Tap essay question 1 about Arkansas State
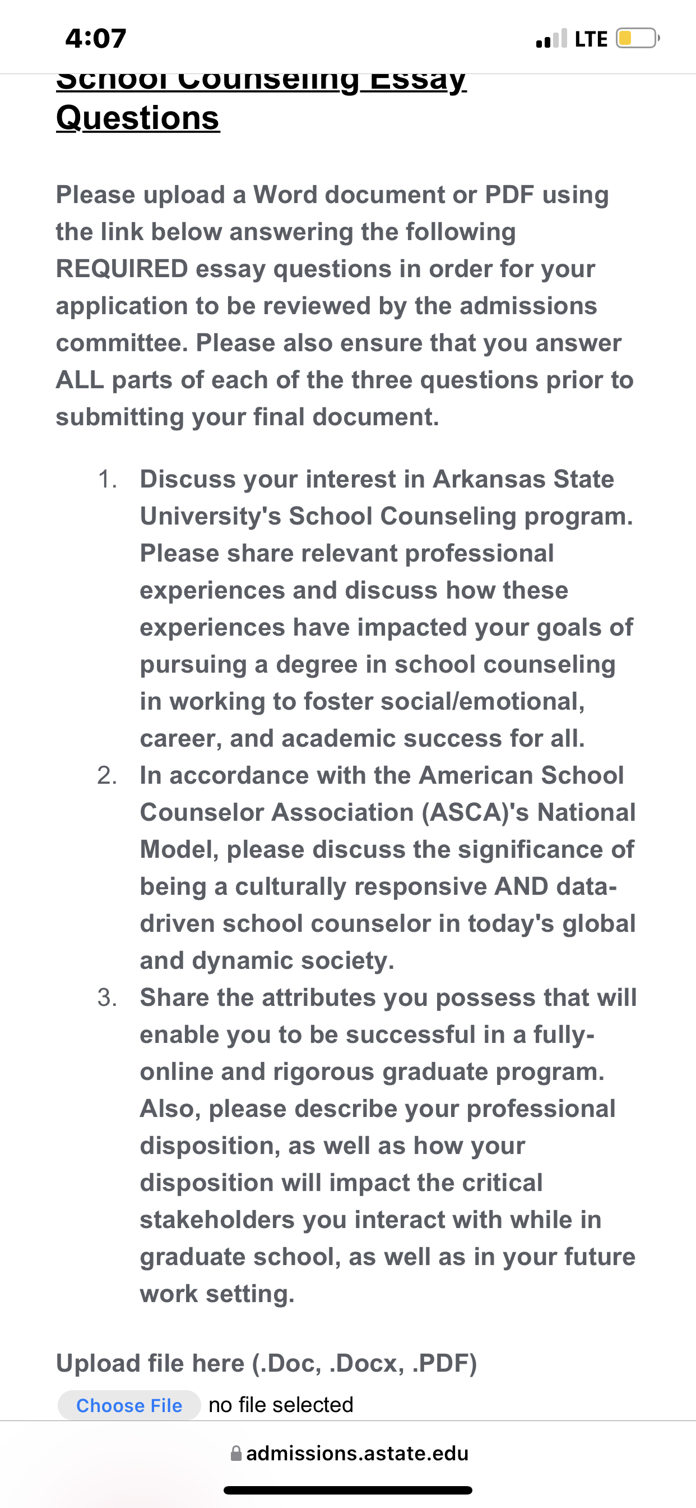The height and width of the screenshot is (1508, 696). pyautogui.click(x=387, y=608)
